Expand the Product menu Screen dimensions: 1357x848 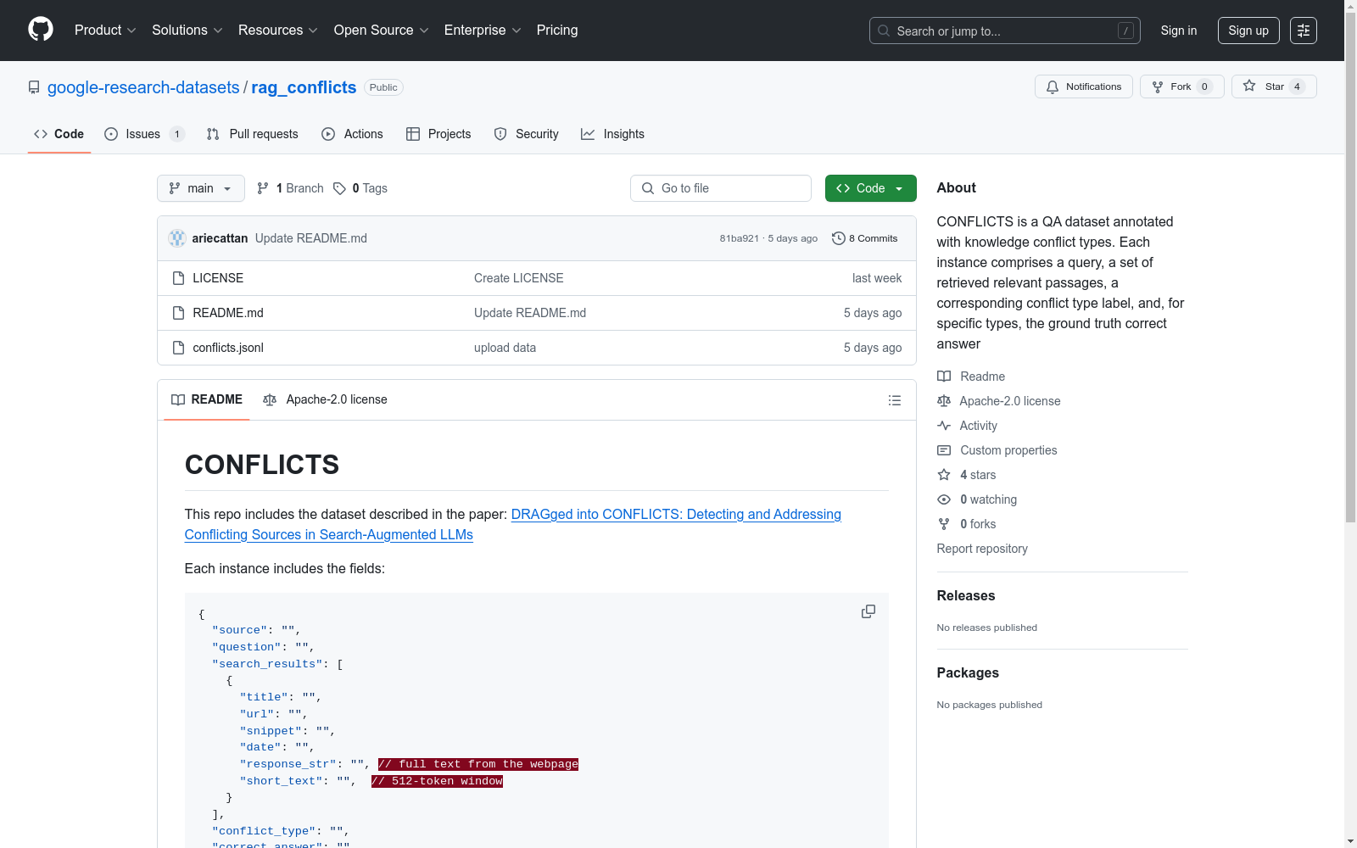pos(105,31)
